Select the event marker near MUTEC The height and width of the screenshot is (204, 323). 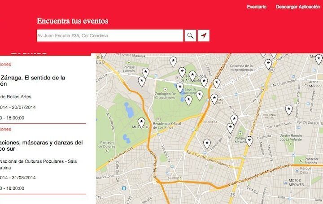(141, 123)
